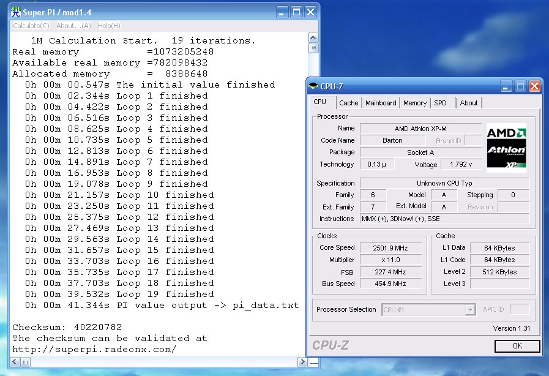Click the Loop 19 finished line

point(119,294)
